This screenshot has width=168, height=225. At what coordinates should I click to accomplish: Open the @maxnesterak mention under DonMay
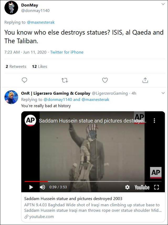pyautogui.click(x=41, y=22)
